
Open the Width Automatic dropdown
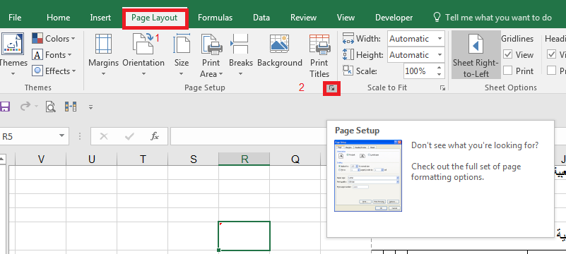(x=440, y=39)
